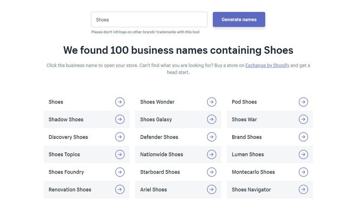Click the arrow icon for Ariel Shoes

[212, 190]
